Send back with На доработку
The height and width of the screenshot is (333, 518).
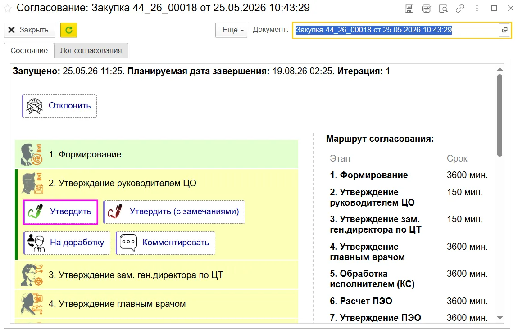point(67,243)
